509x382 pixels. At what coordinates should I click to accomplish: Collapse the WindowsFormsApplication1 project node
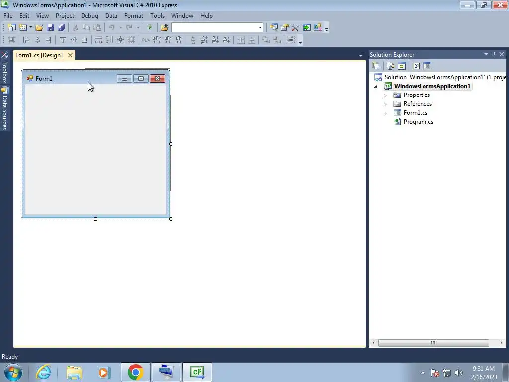[376, 87]
